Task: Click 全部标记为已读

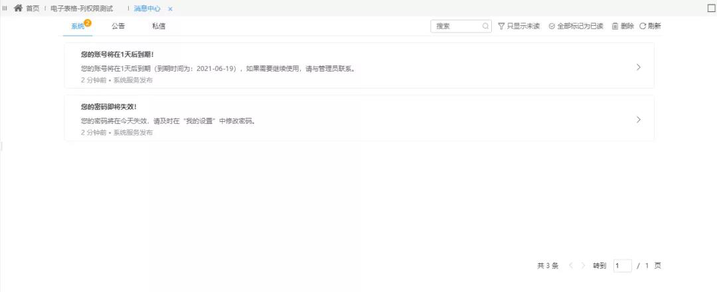Action: coord(576,26)
